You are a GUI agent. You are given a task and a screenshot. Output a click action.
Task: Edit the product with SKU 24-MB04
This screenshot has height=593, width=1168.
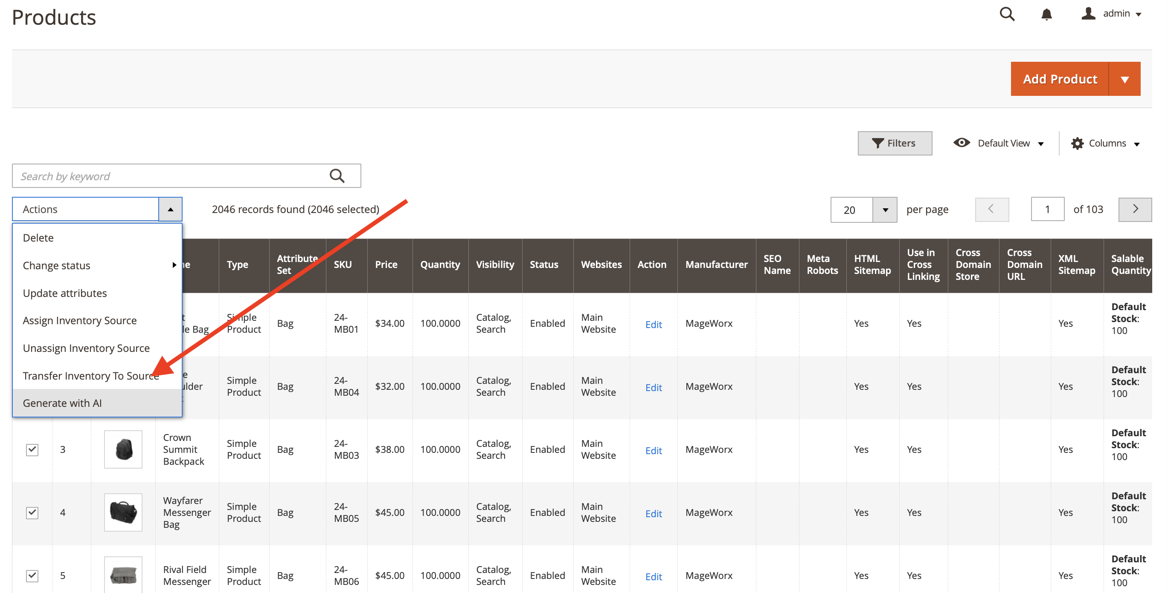pyautogui.click(x=654, y=388)
